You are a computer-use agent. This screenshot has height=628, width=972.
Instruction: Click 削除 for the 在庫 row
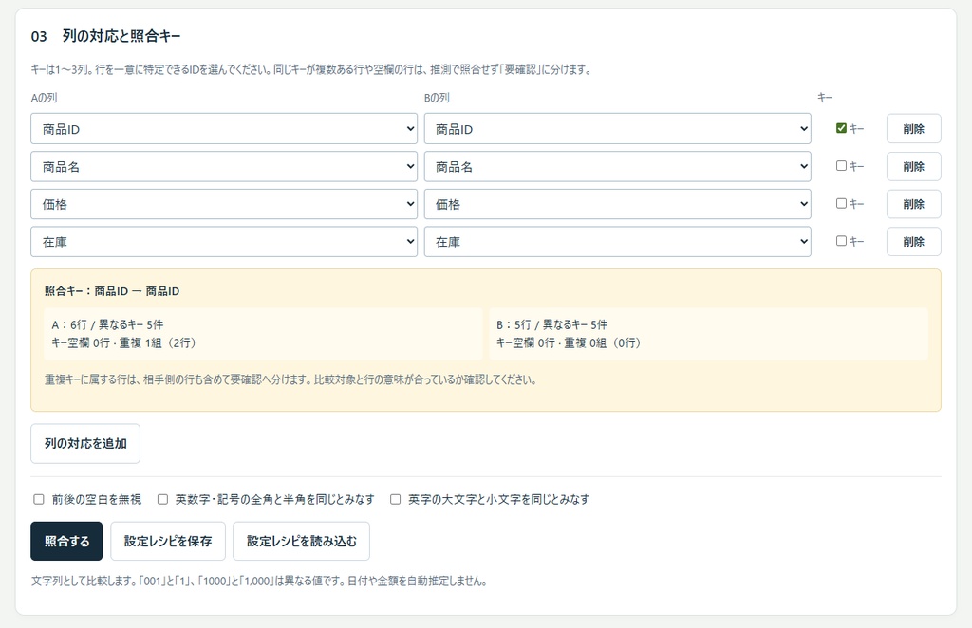(914, 242)
